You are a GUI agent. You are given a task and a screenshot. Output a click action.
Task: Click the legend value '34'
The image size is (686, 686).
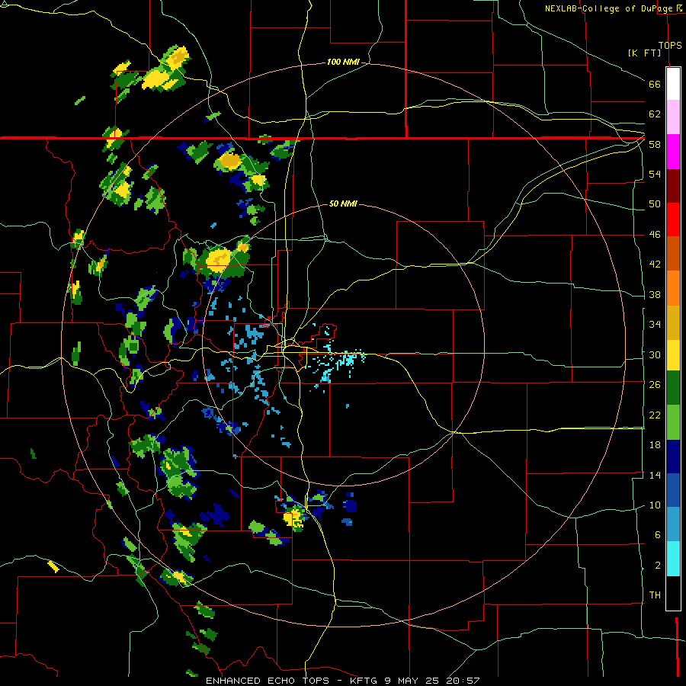tap(655, 324)
